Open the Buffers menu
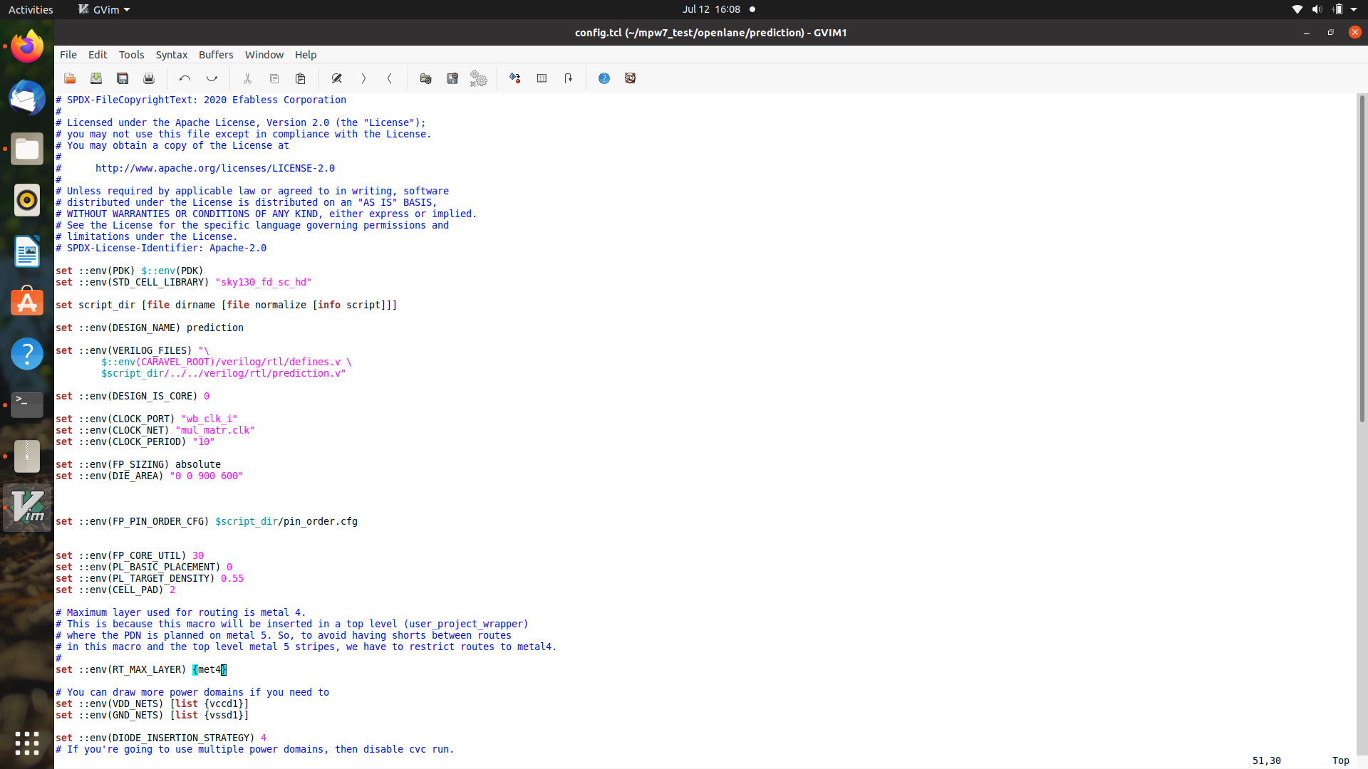1368x769 pixels. (215, 54)
